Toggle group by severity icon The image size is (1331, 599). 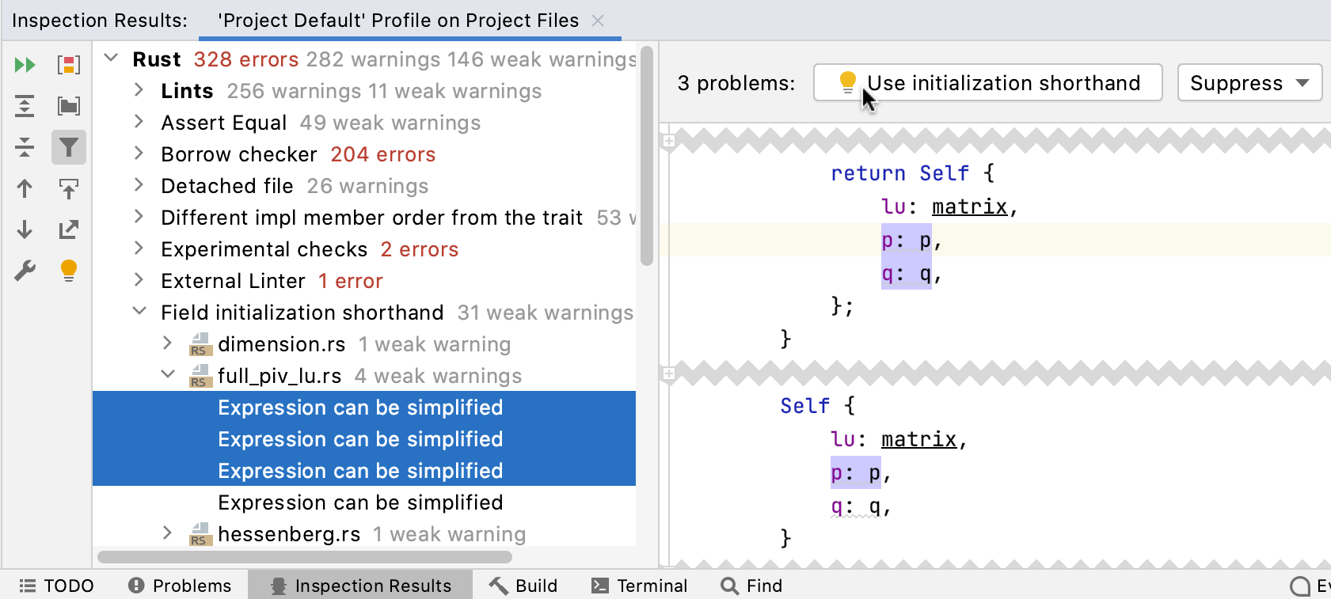pos(69,65)
